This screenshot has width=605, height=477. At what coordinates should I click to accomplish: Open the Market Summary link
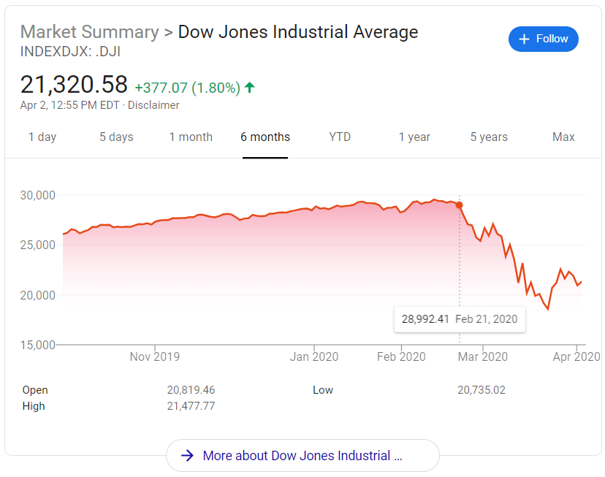click(x=89, y=32)
